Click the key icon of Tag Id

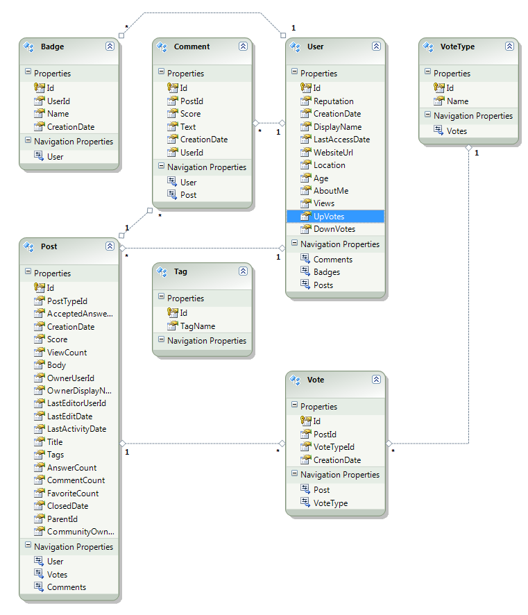173,312
